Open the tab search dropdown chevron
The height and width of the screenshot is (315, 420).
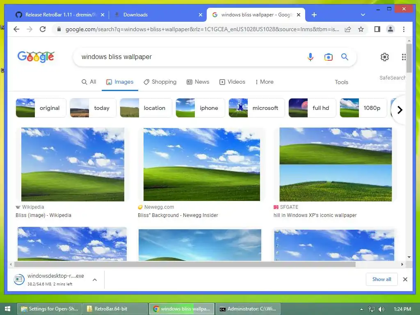[x=363, y=15]
